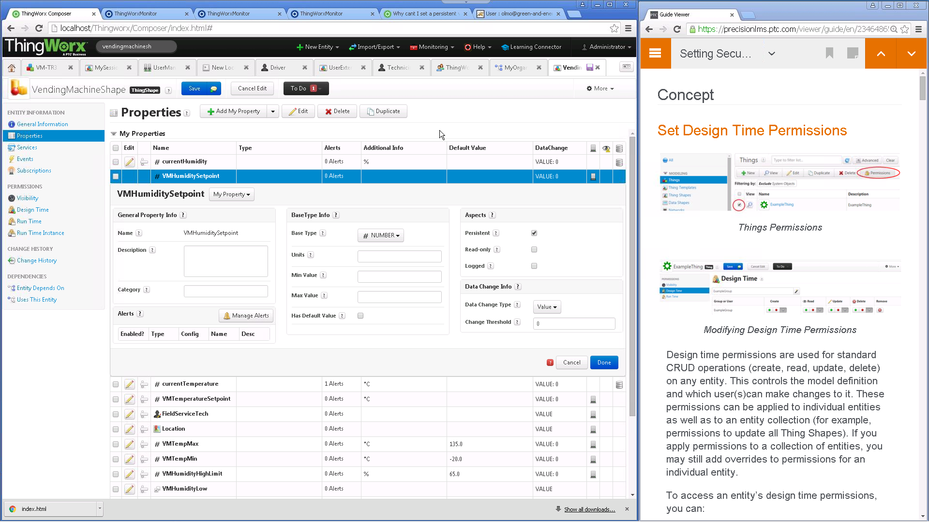Check the VMTemperatureSetpoint row checkbox
The height and width of the screenshot is (522, 929).
[x=116, y=399]
